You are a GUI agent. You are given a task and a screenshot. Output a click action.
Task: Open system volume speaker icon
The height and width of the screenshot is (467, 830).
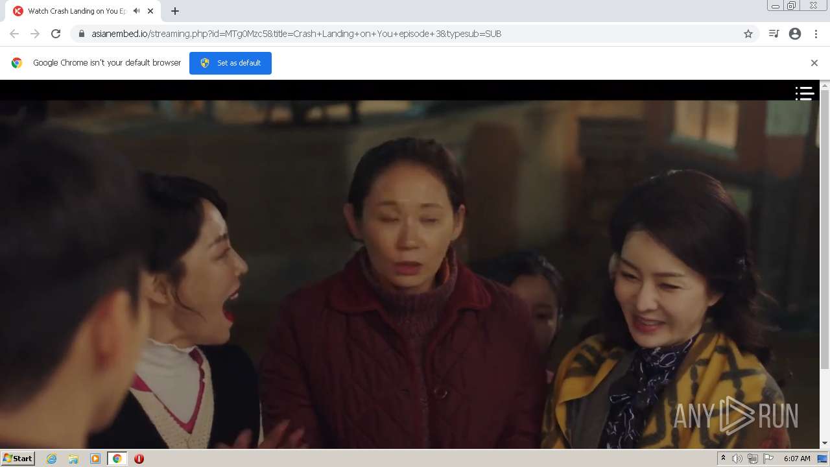click(x=737, y=459)
